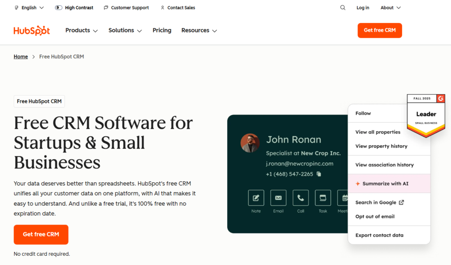Image resolution: width=451 pixels, height=265 pixels.
Task: Click the Note icon on contact card
Action: point(256,198)
